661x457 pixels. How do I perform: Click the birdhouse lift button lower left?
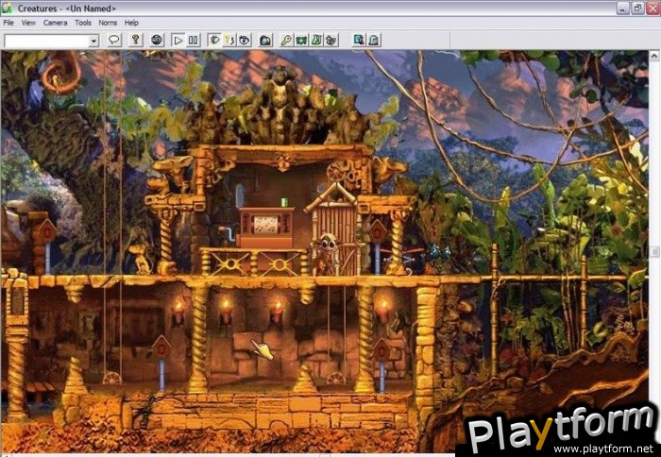(161, 347)
